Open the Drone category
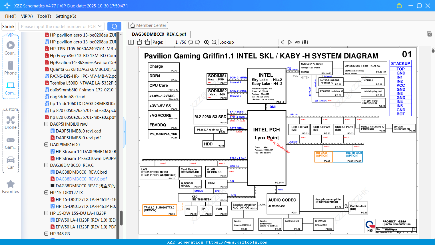The image size is (435, 245). click(x=11, y=122)
